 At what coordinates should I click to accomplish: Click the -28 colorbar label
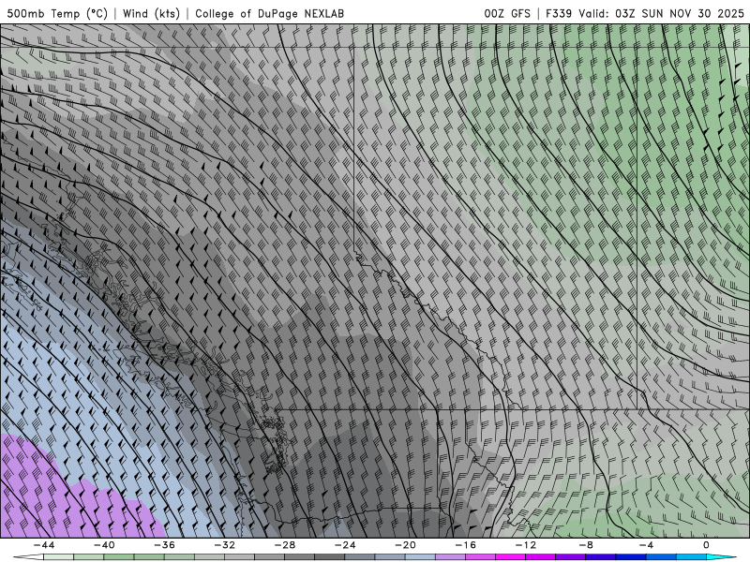point(285,545)
